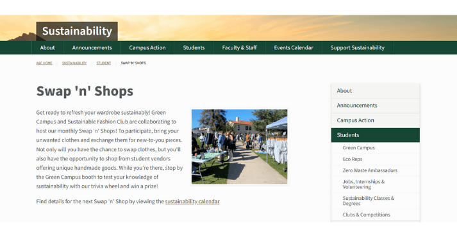457x237 pixels.
Task: Click the Swap 'n' Shops breadcrumb text
Action: tap(133, 63)
